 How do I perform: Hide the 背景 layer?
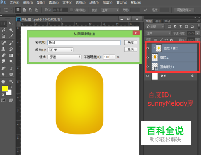point(148,76)
